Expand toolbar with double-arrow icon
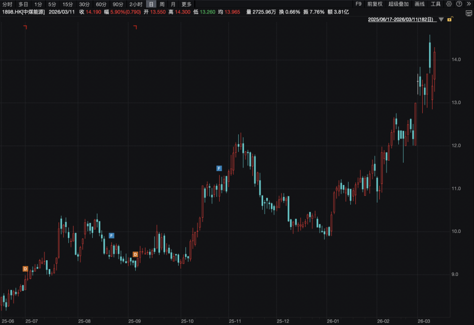The width and height of the screenshot is (474, 325). coord(467,4)
